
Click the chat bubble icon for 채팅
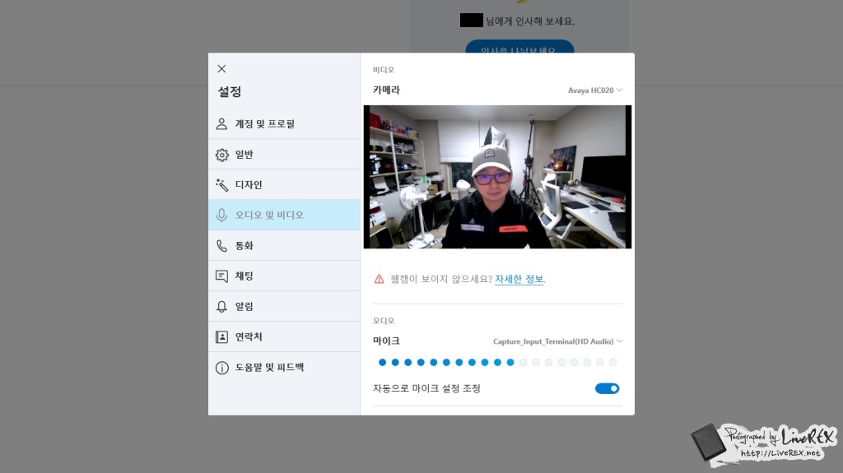click(222, 276)
